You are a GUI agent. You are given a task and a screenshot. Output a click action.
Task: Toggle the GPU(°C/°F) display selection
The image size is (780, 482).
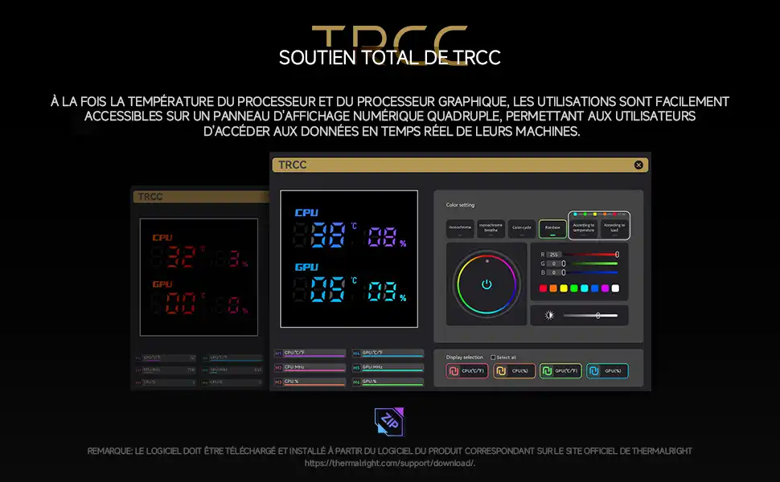click(x=560, y=371)
